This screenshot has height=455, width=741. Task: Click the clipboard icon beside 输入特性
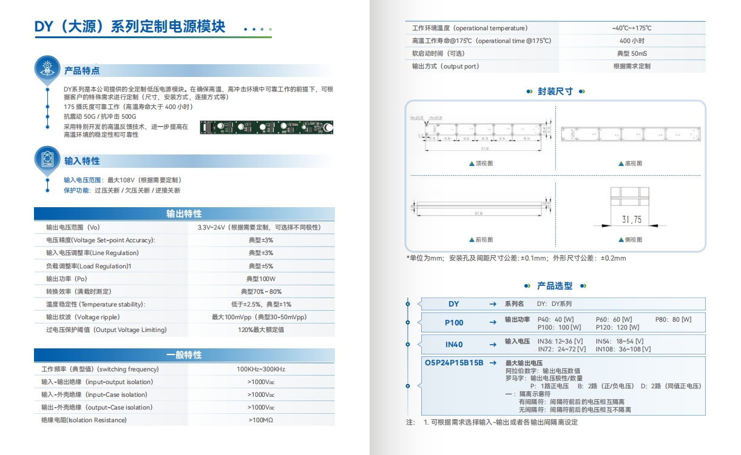point(47,158)
